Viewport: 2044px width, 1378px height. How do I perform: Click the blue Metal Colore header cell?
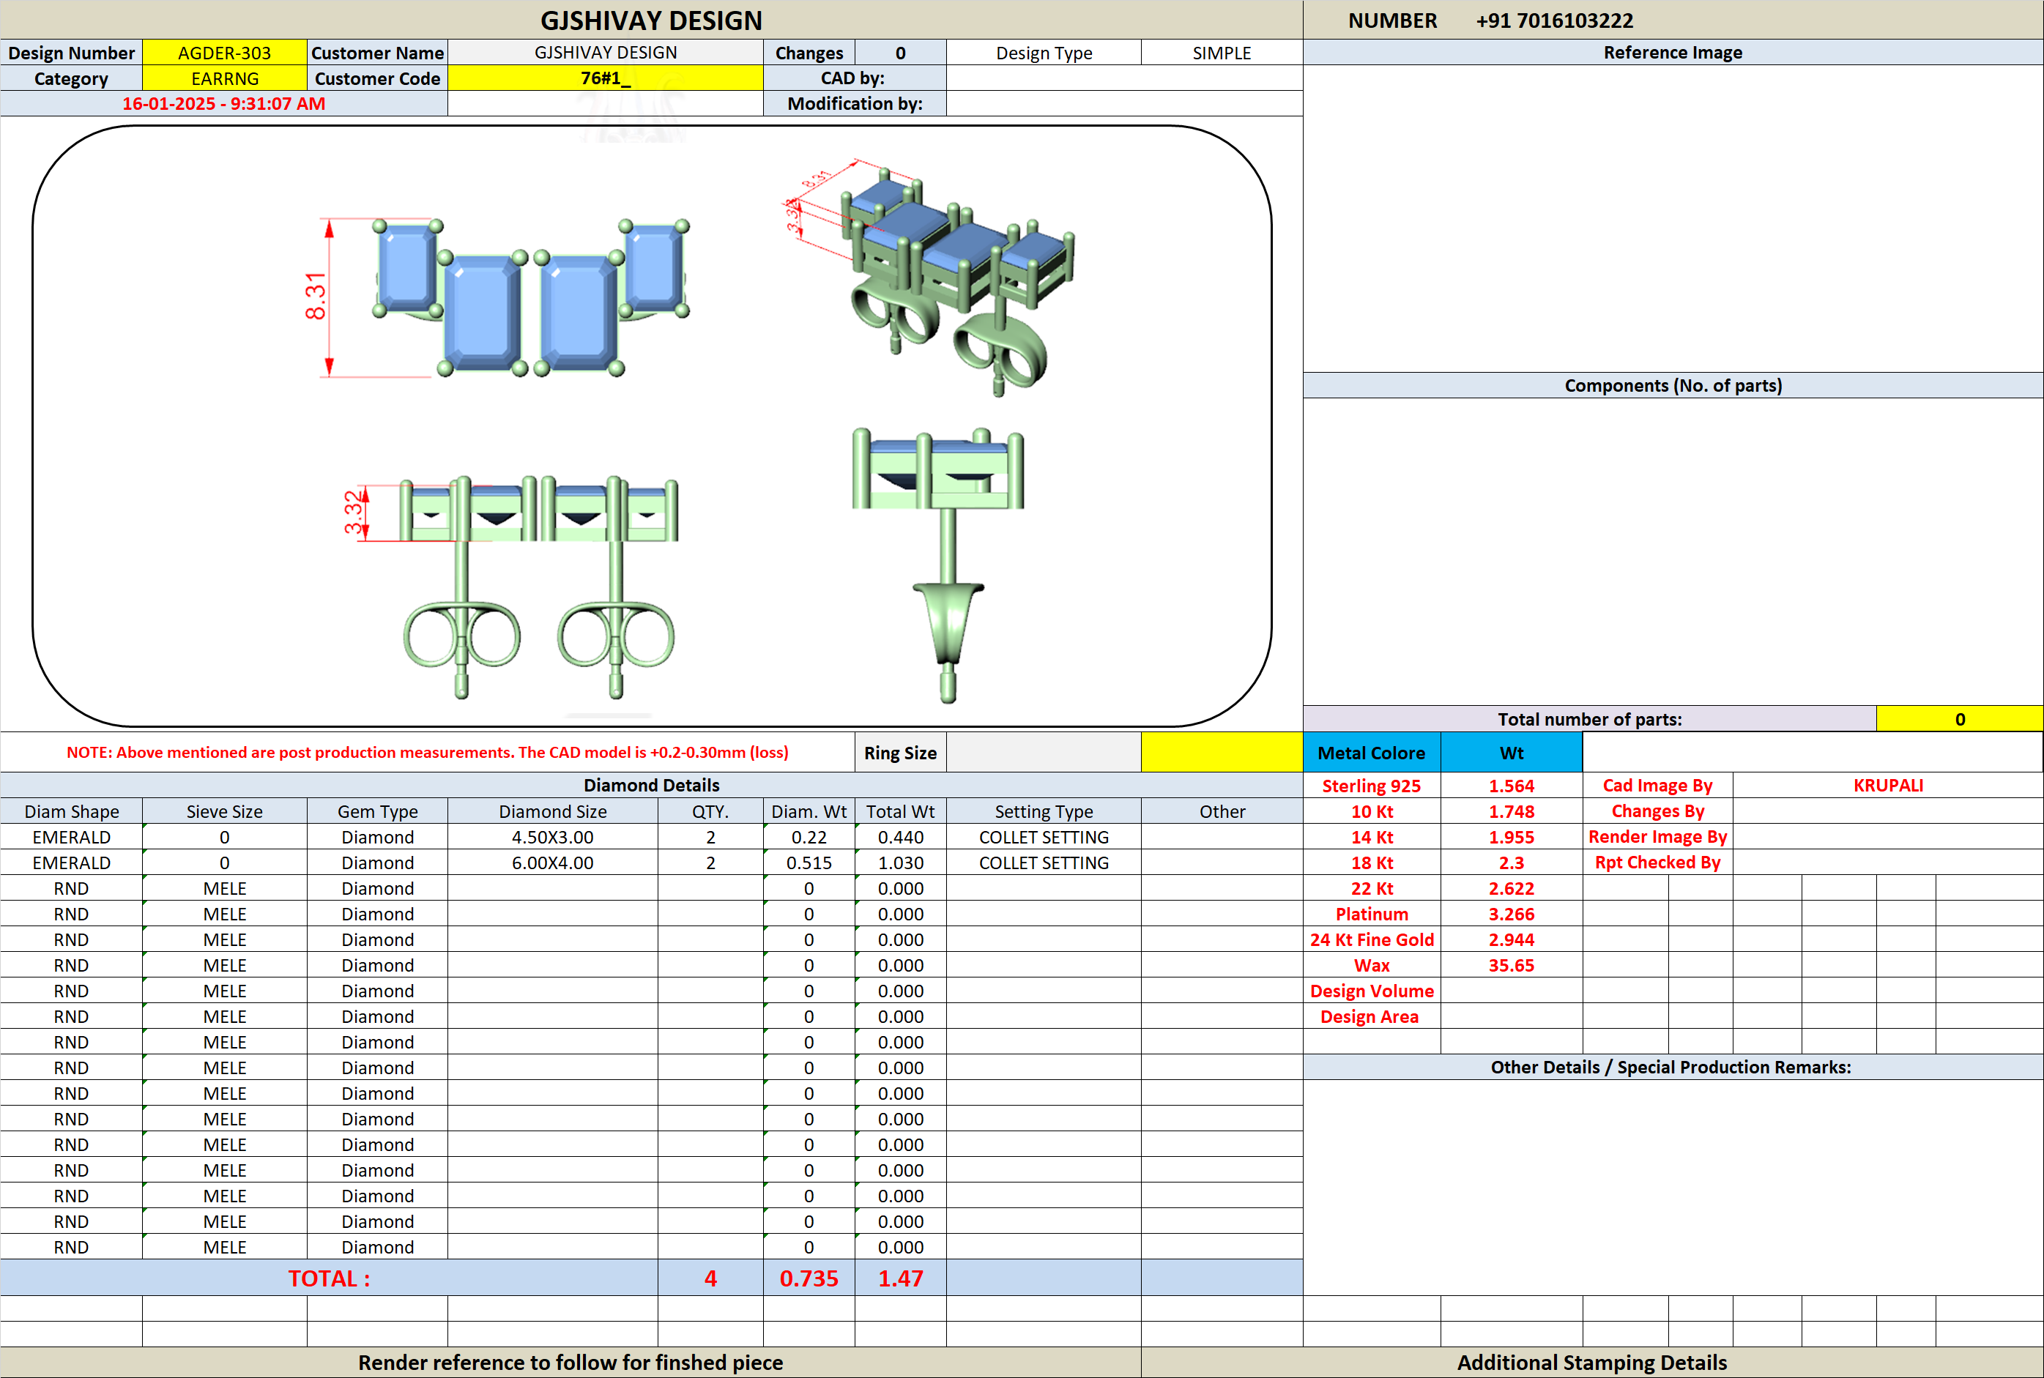tap(1371, 752)
